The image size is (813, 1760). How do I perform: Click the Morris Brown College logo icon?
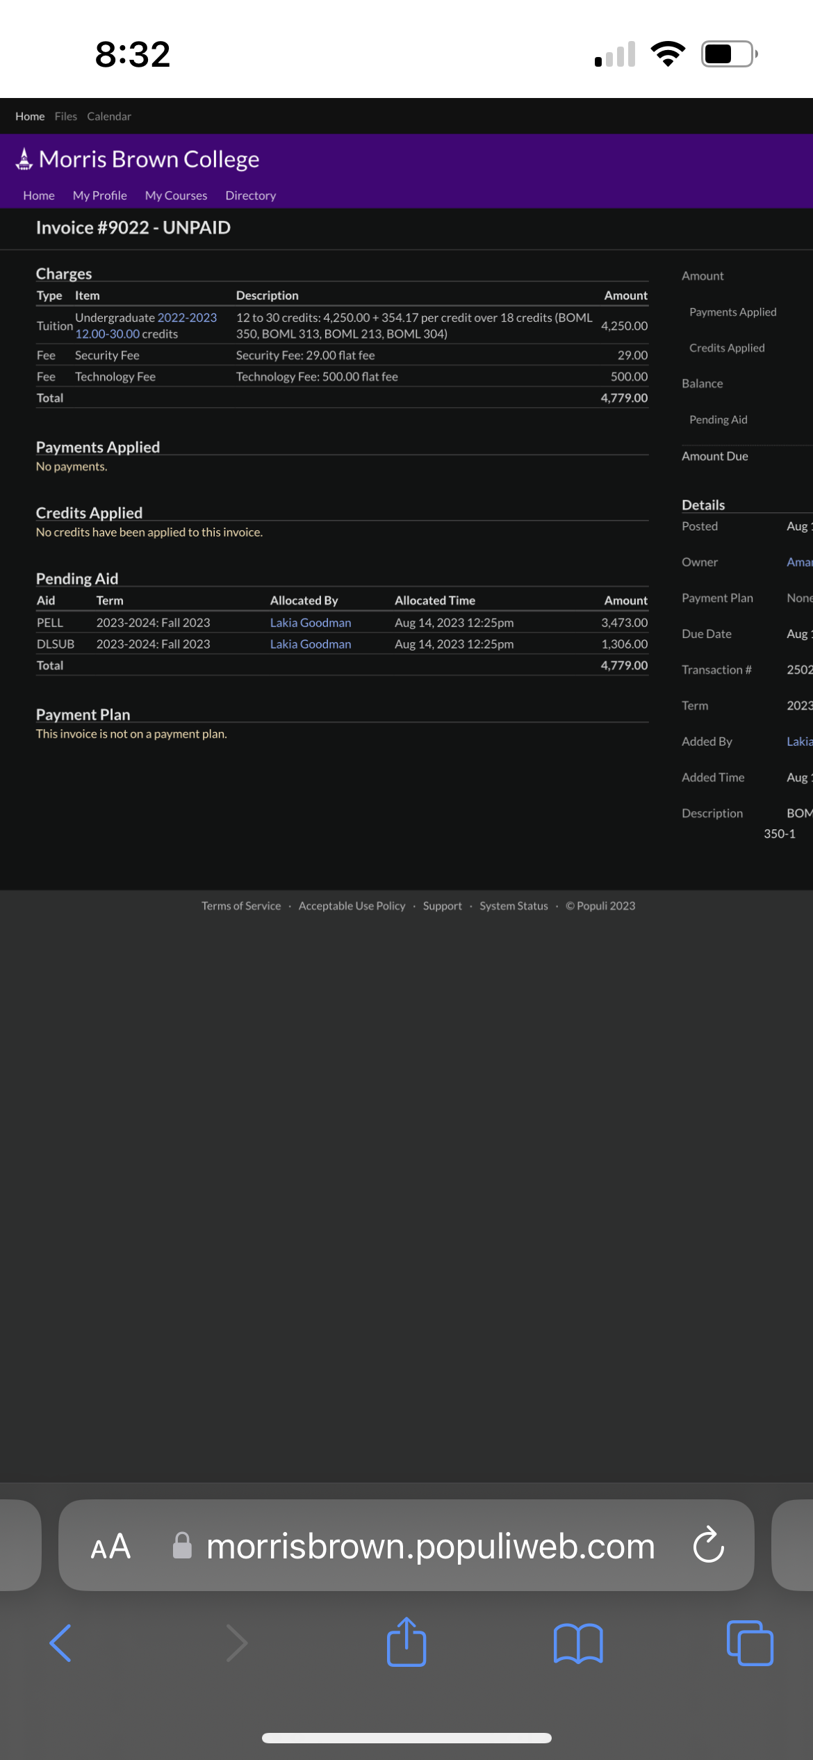[24, 159]
